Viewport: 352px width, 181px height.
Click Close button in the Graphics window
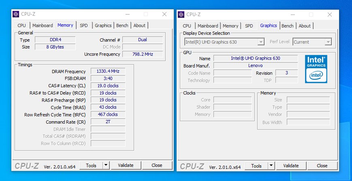pyautogui.click(x=322, y=166)
